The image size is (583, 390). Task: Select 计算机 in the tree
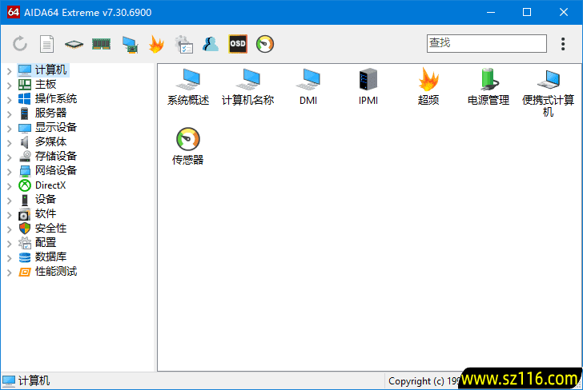50,70
